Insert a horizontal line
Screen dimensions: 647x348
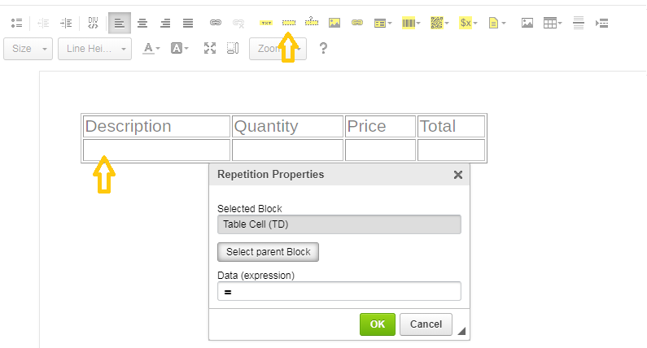coord(579,23)
